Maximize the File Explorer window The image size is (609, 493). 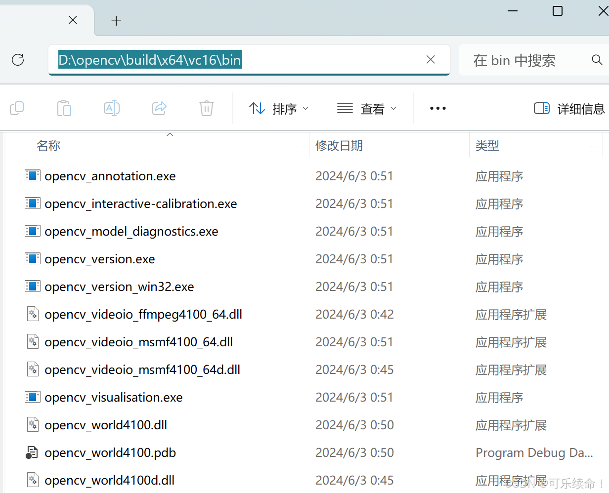click(x=558, y=11)
